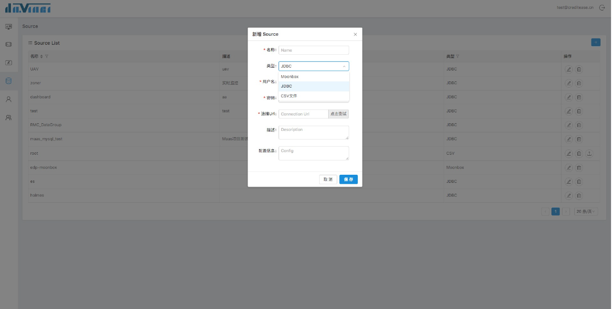Screen dimensions: 612x309
Task: Click the dashboard monitor icon in sidebar
Action: 9,27
